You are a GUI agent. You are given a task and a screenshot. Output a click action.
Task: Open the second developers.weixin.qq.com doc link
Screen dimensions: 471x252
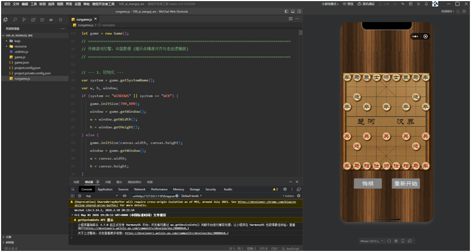pos(177,233)
